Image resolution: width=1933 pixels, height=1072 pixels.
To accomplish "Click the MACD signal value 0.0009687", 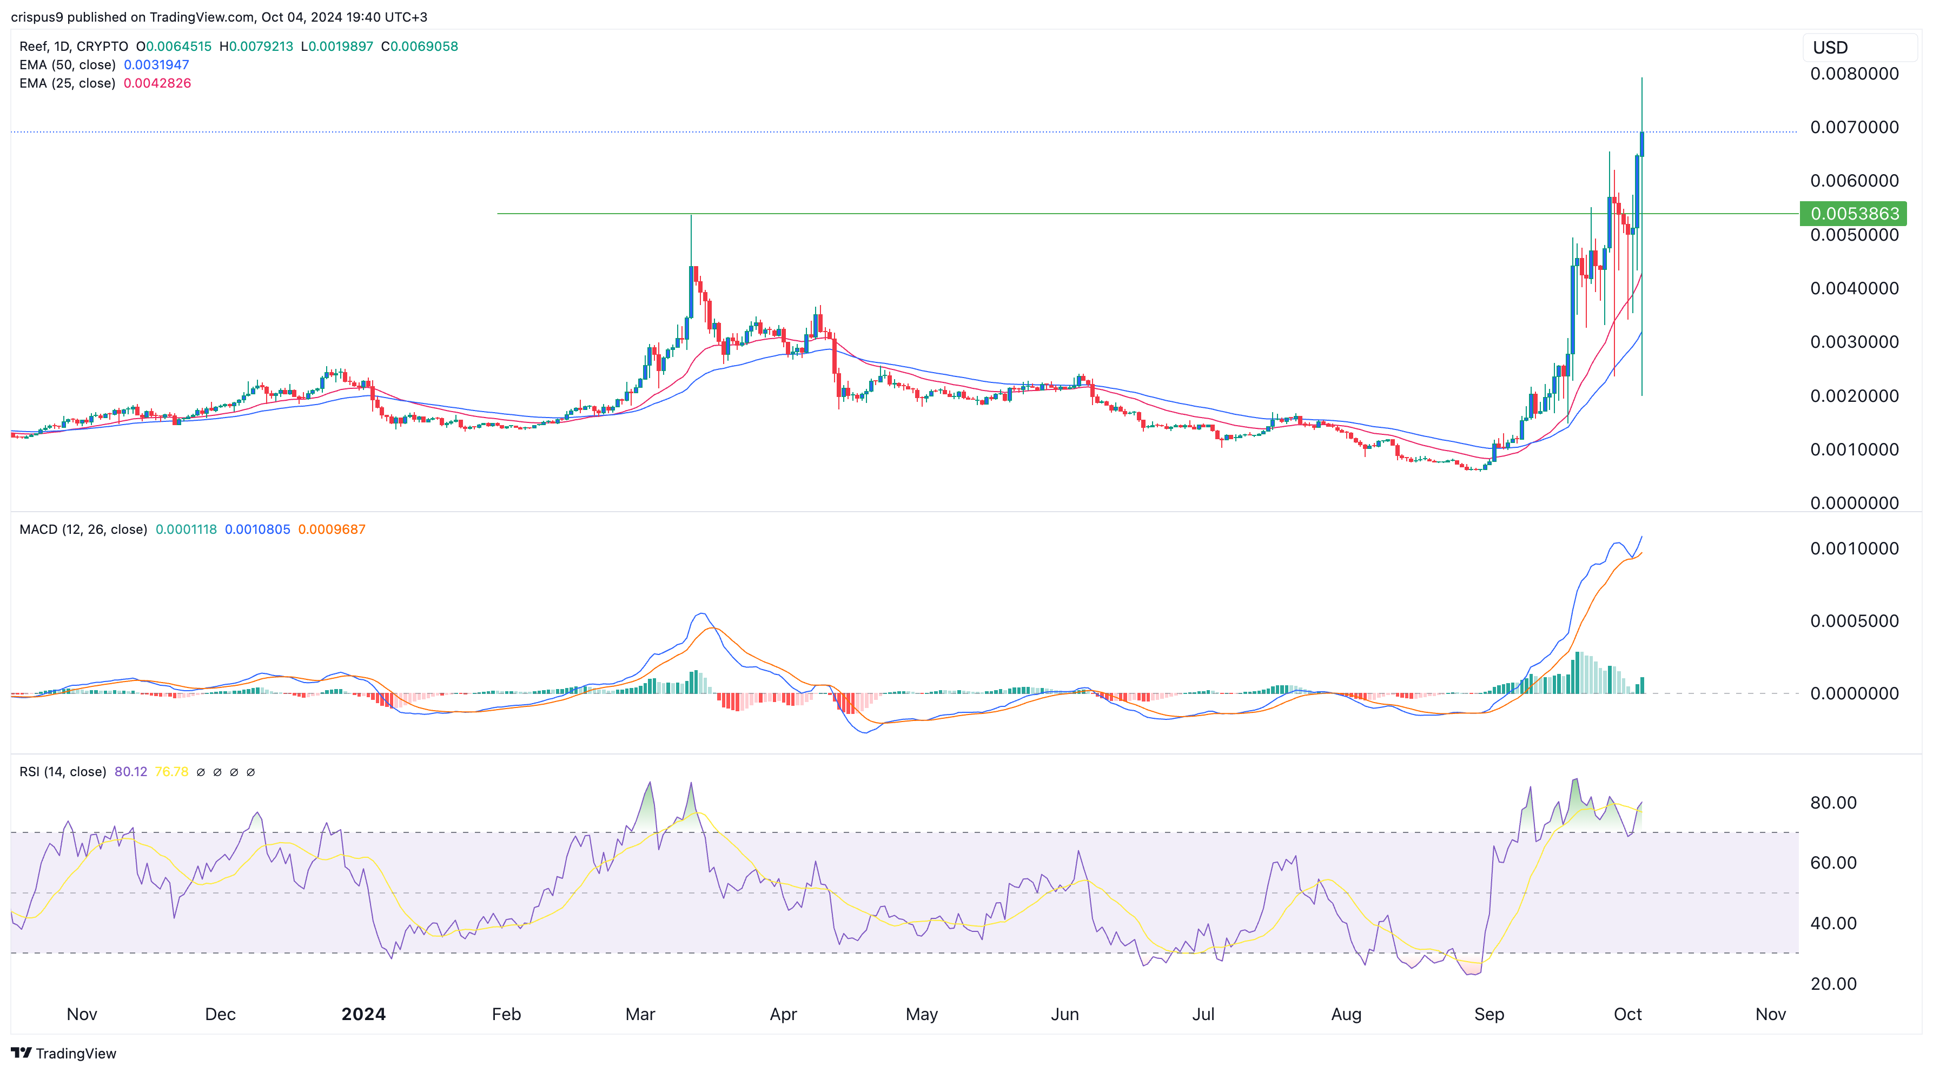I will [332, 530].
